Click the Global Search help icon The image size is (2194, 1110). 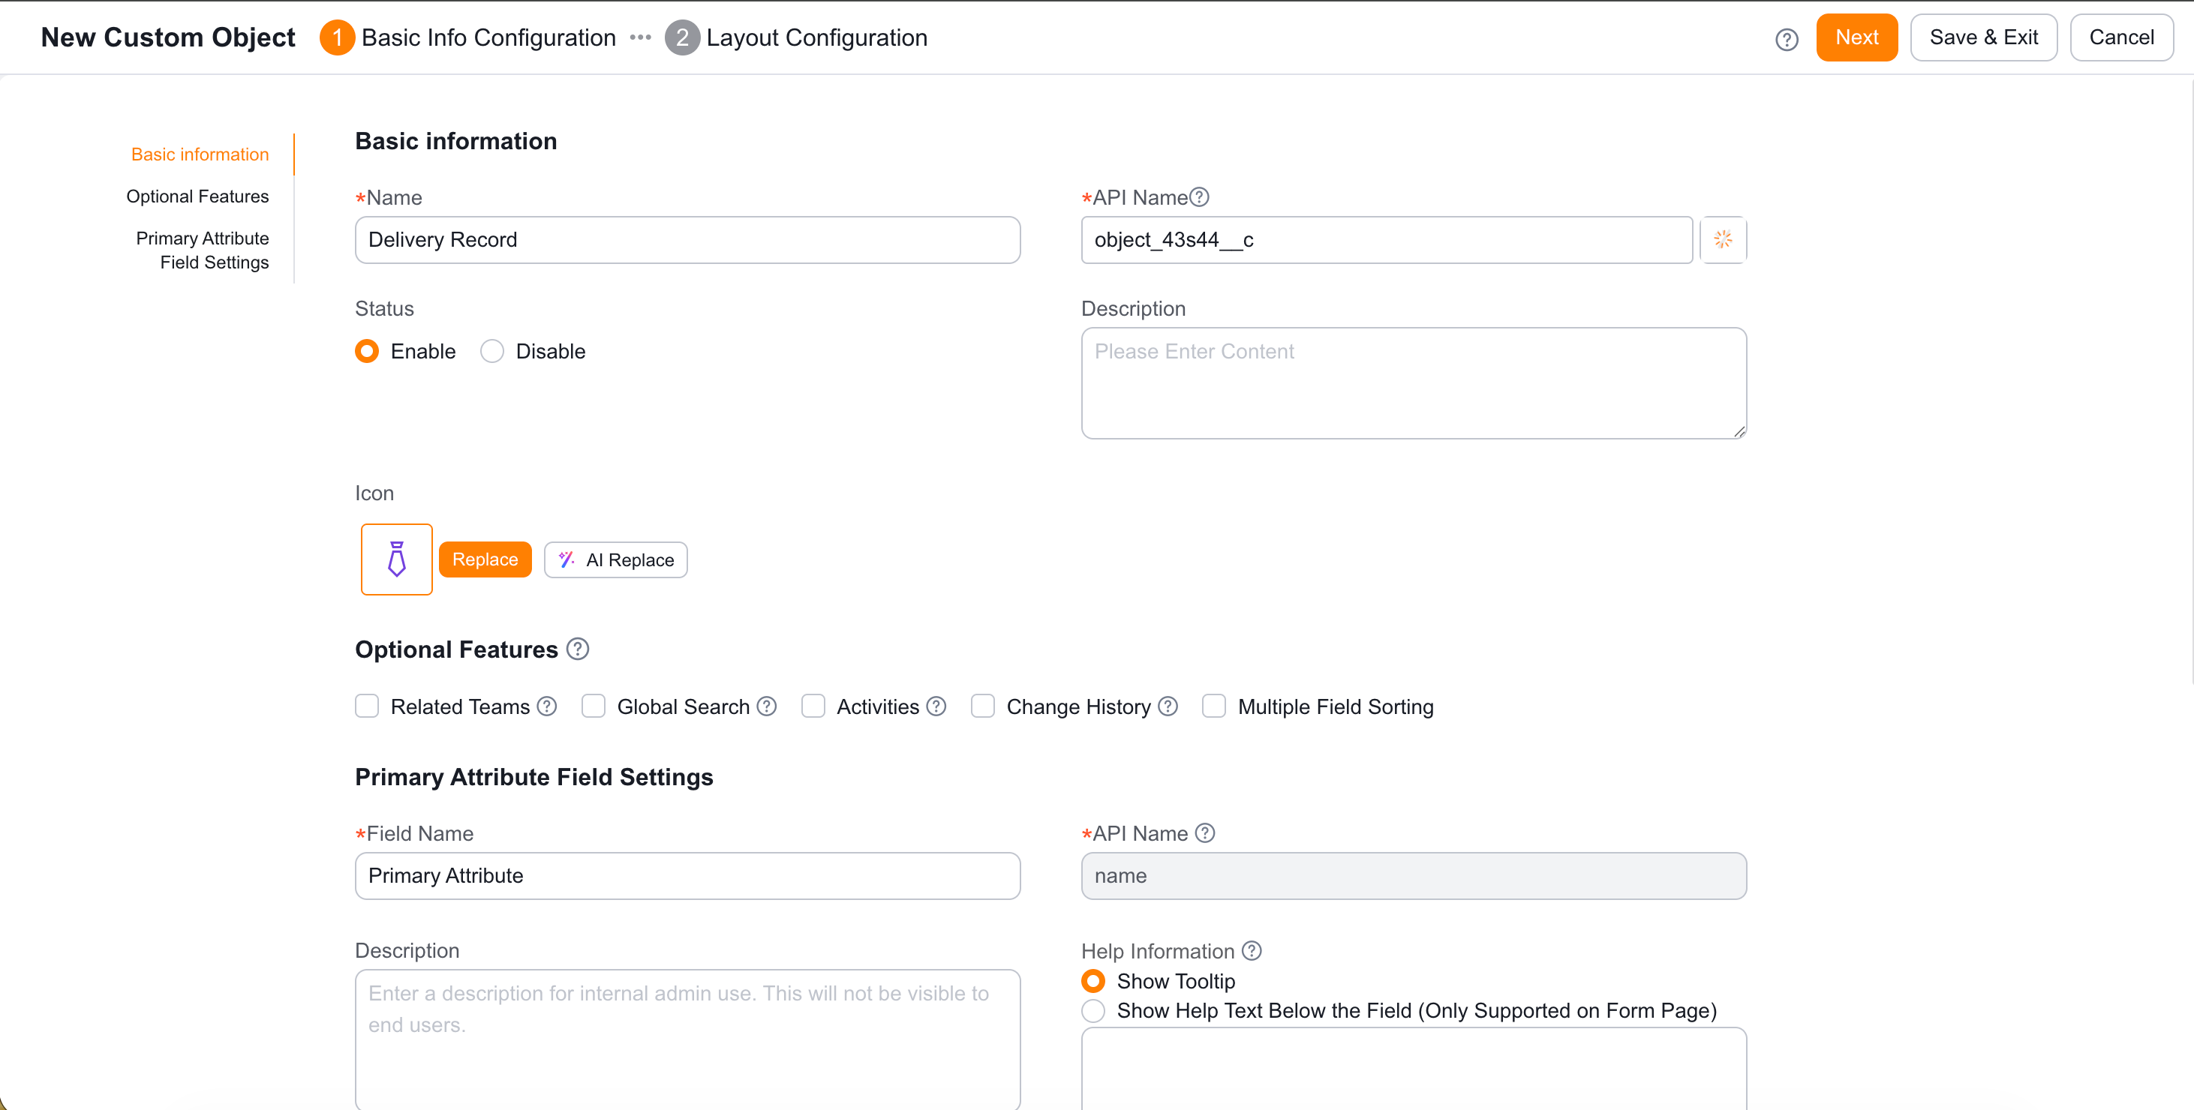coord(767,706)
